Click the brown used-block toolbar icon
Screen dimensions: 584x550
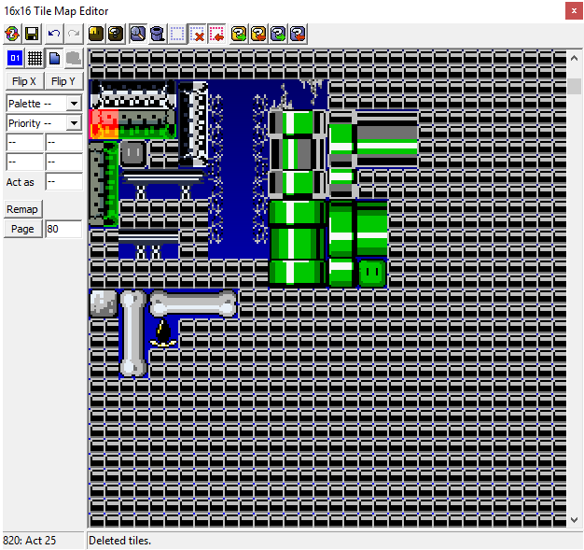tap(96, 34)
